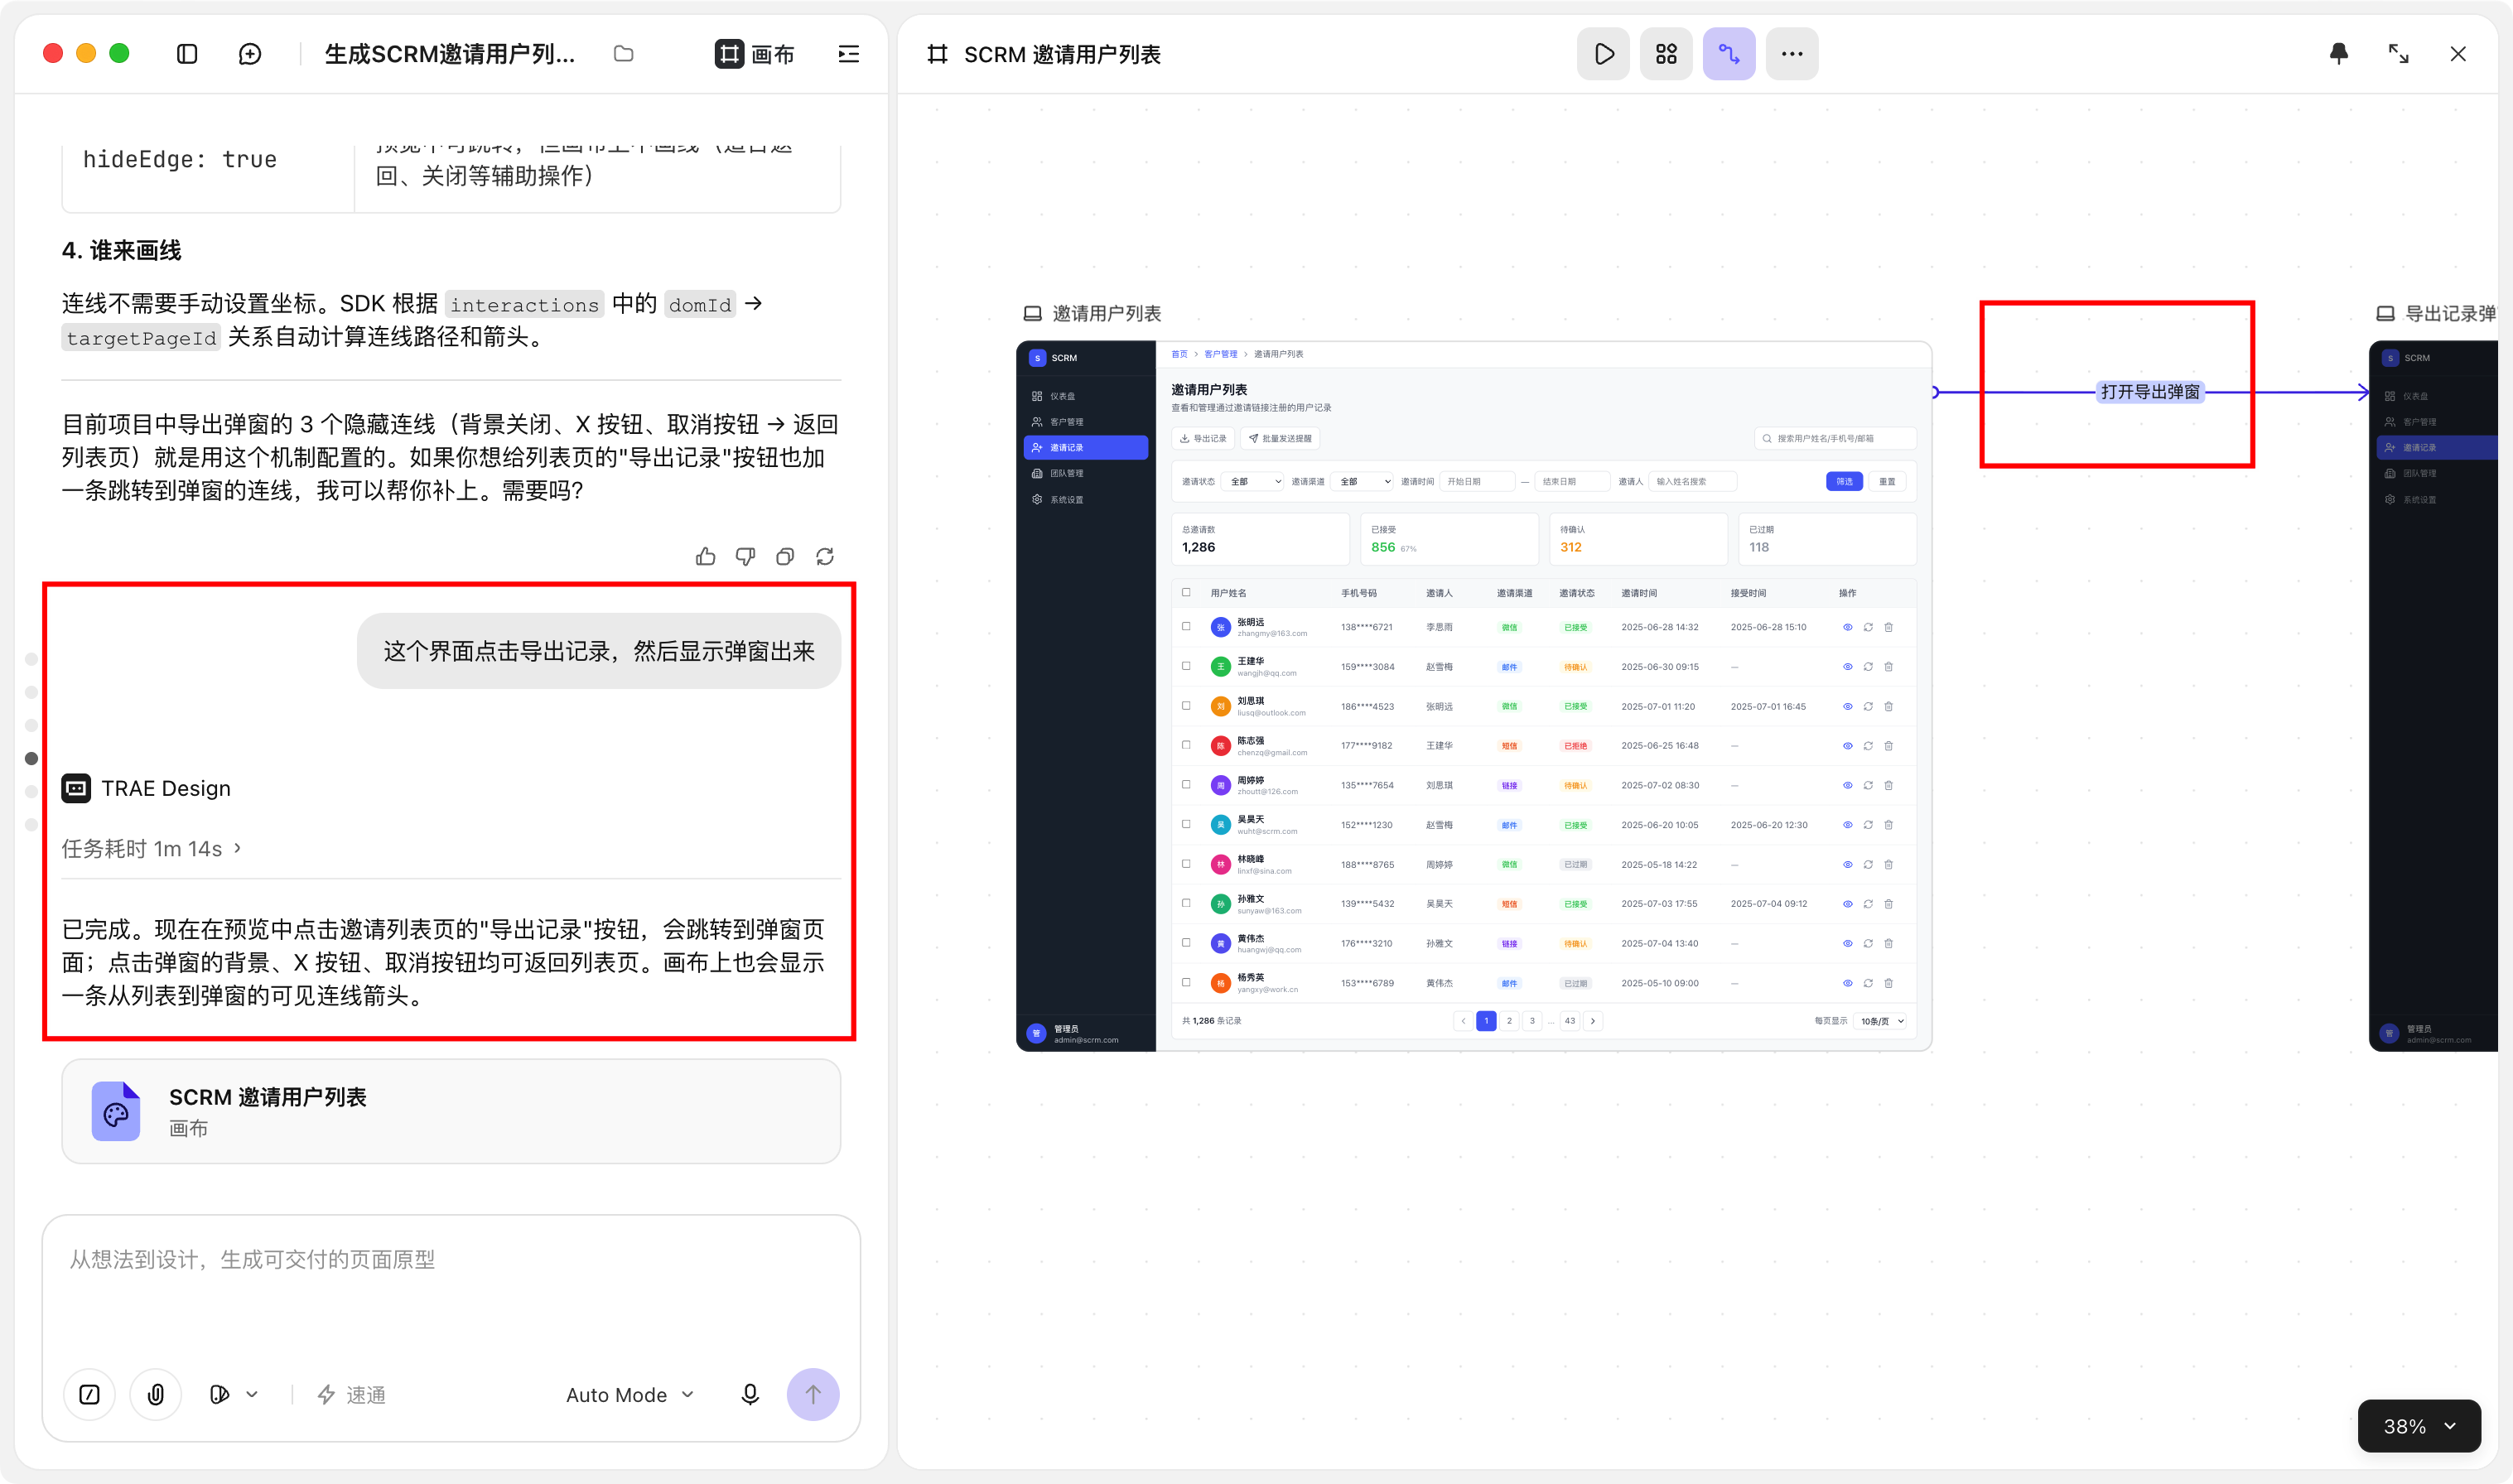Image resolution: width=2513 pixels, height=1484 pixels.
Task: Click the blue 筛选 filter button
Action: pyautogui.click(x=1844, y=481)
